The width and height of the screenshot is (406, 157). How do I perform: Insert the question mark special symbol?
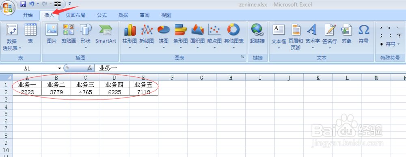point(399,36)
